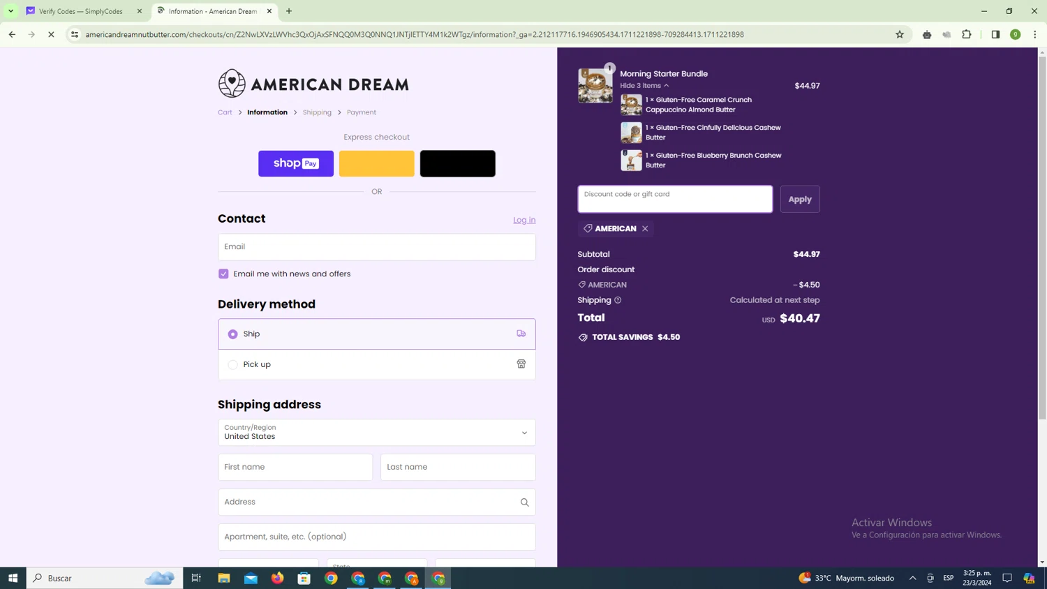Click the black express checkout button
The image size is (1047, 589).
pos(458,163)
